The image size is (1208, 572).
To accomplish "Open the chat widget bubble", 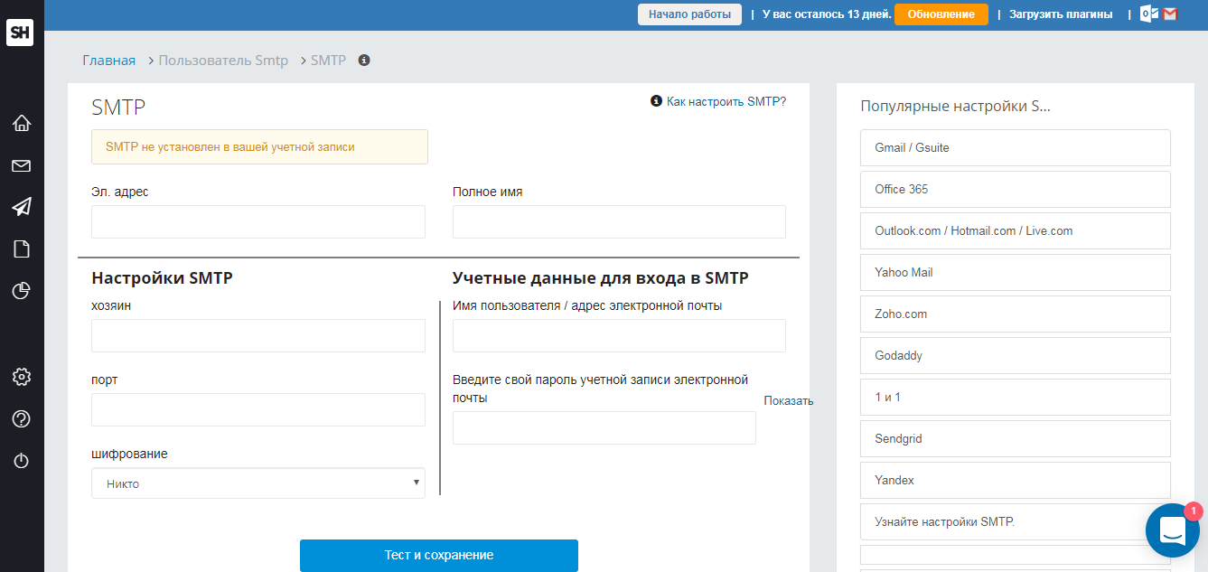I will (x=1172, y=530).
